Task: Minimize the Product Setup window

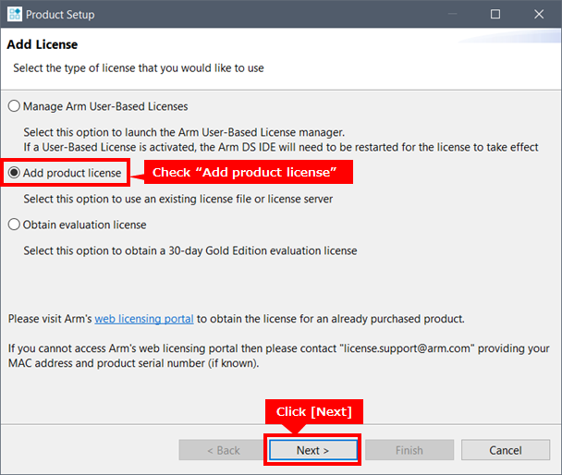Action: coord(453,15)
